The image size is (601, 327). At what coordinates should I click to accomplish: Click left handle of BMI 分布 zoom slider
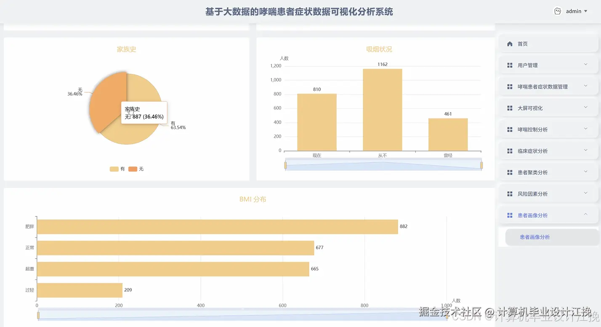click(38, 315)
